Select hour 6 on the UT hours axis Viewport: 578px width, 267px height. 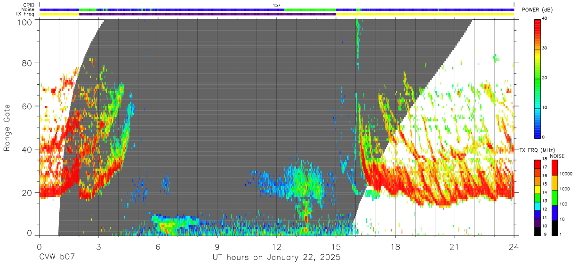[x=158, y=247]
